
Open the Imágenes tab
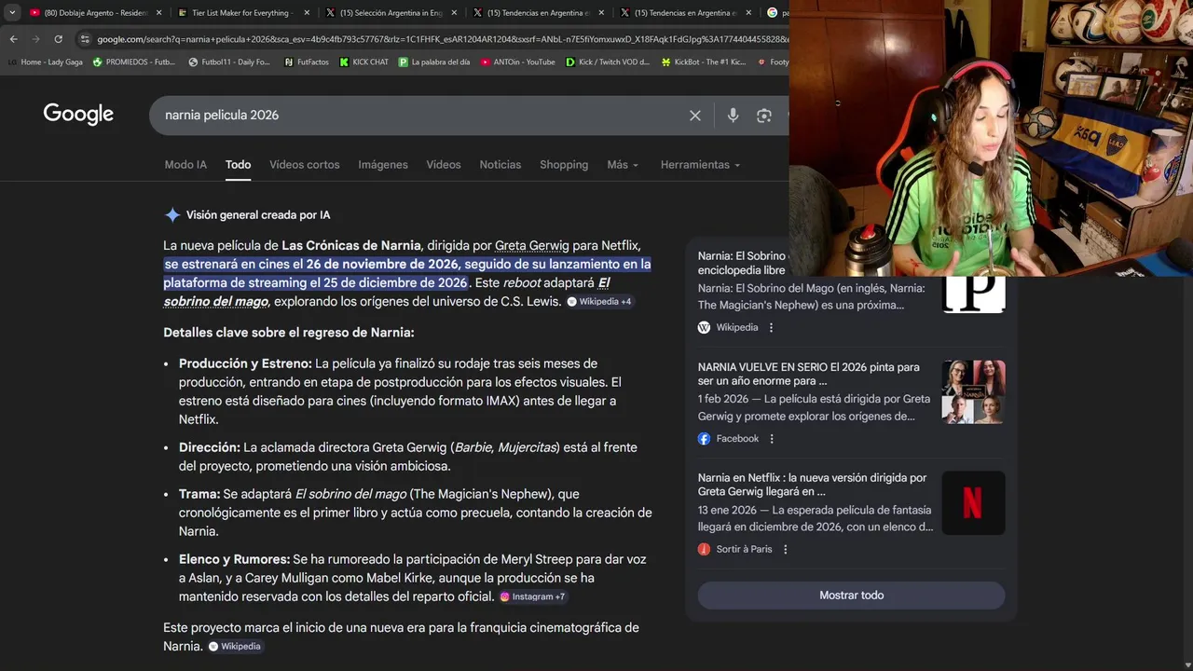click(383, 165)
